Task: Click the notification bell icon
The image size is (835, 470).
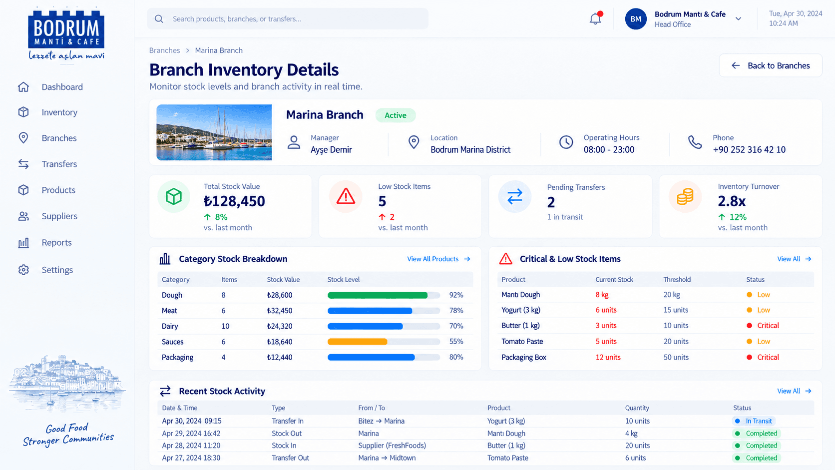Action: (595, 18)
